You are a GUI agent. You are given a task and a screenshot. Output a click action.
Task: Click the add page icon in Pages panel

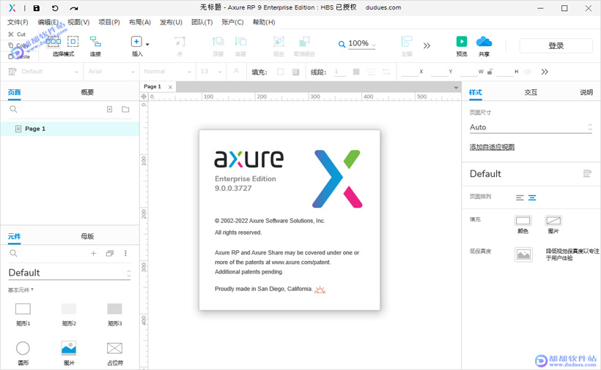[x=110, y=110]
